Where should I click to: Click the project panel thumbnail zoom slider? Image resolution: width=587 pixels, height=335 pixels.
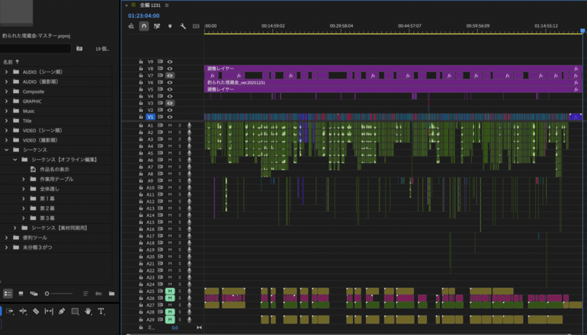48,293
